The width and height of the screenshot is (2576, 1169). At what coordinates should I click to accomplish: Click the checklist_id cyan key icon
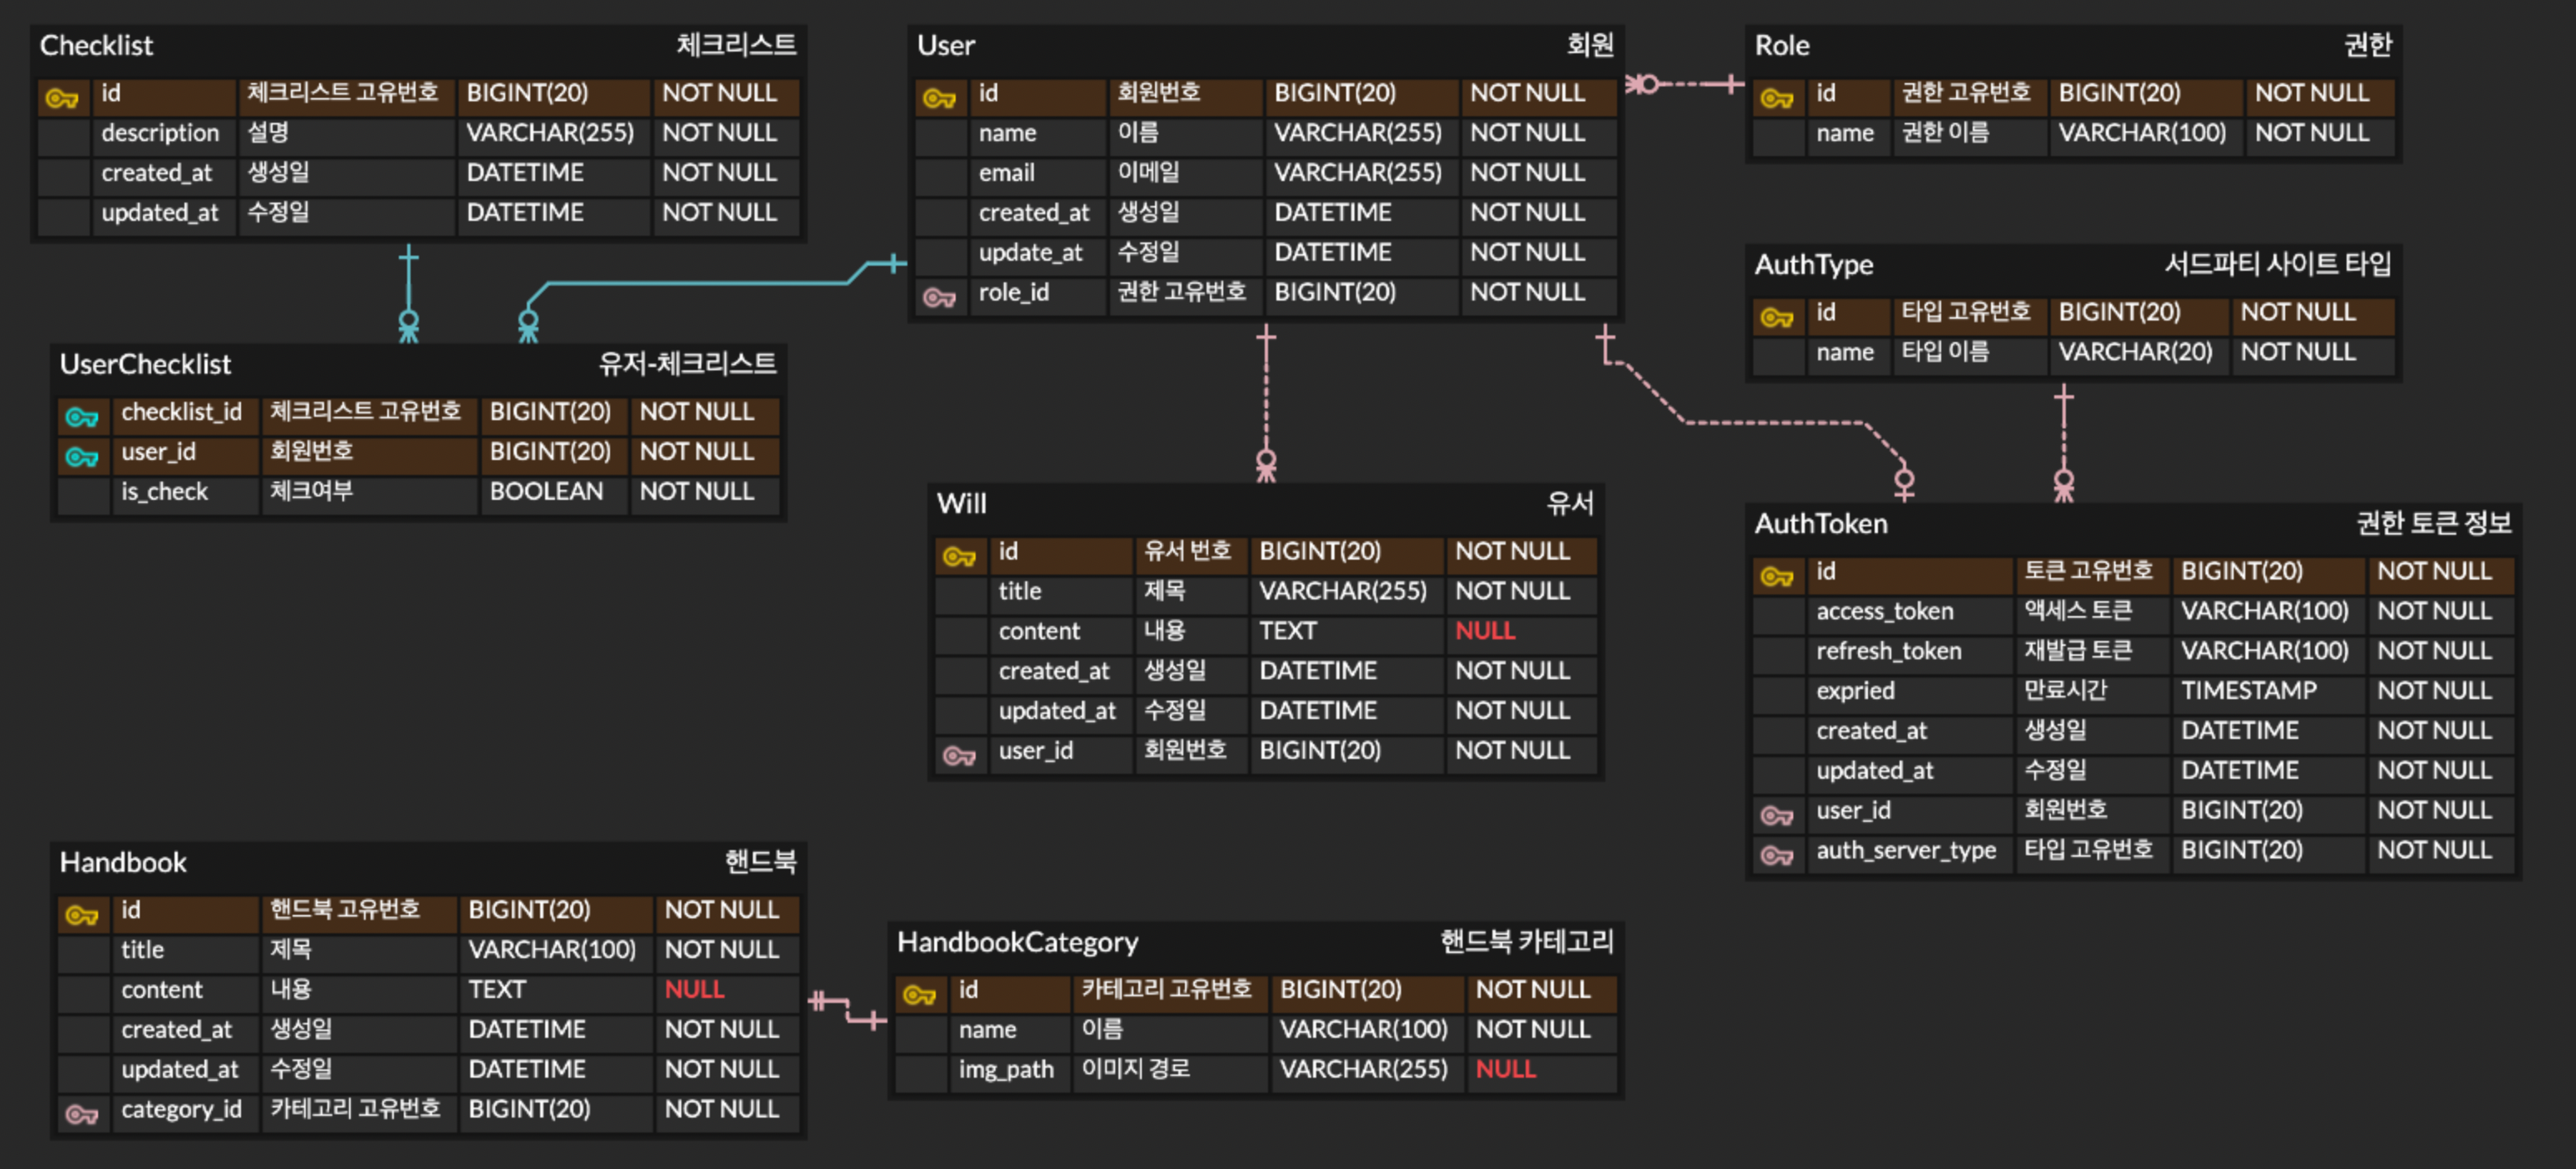82,416
